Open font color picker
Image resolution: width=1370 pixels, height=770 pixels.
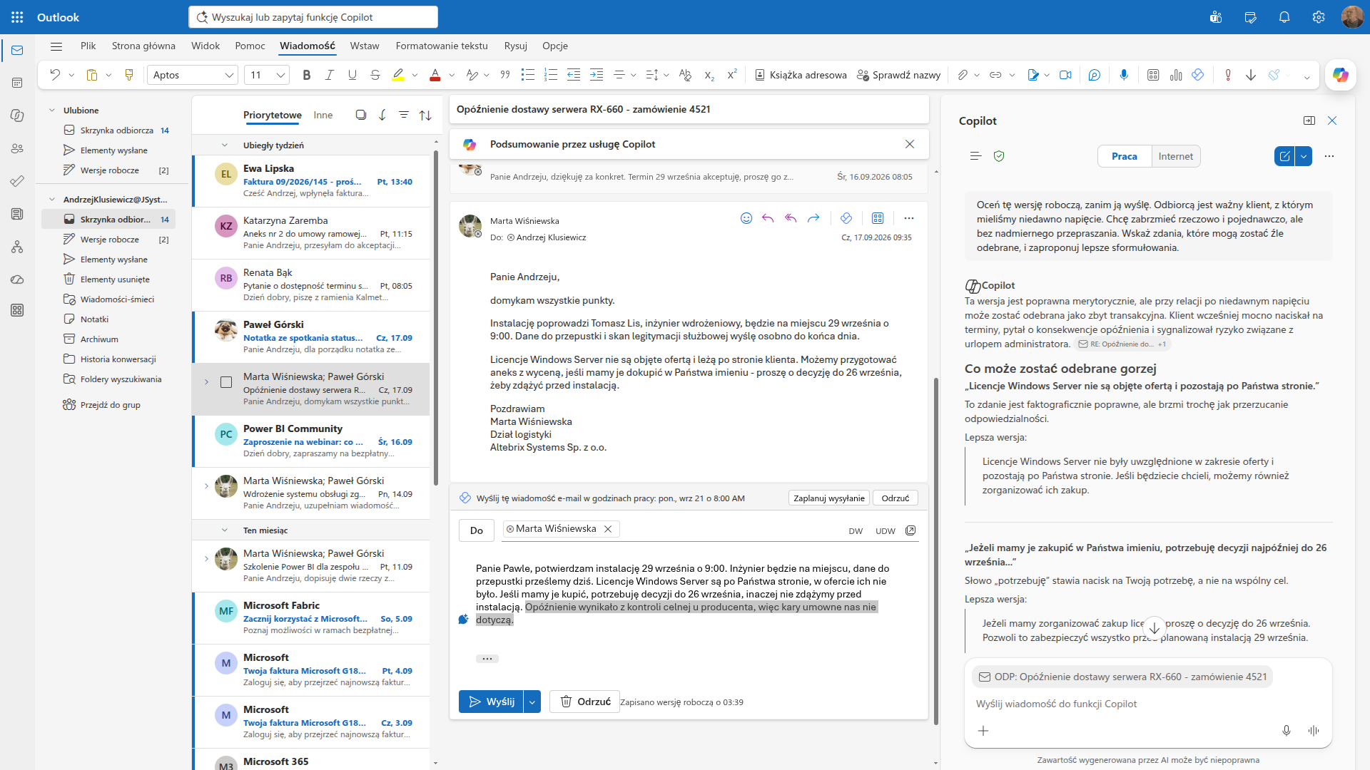[452, 76]
